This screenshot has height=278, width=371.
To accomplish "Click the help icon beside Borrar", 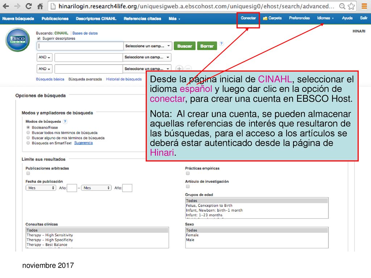I will click(221, 43).
